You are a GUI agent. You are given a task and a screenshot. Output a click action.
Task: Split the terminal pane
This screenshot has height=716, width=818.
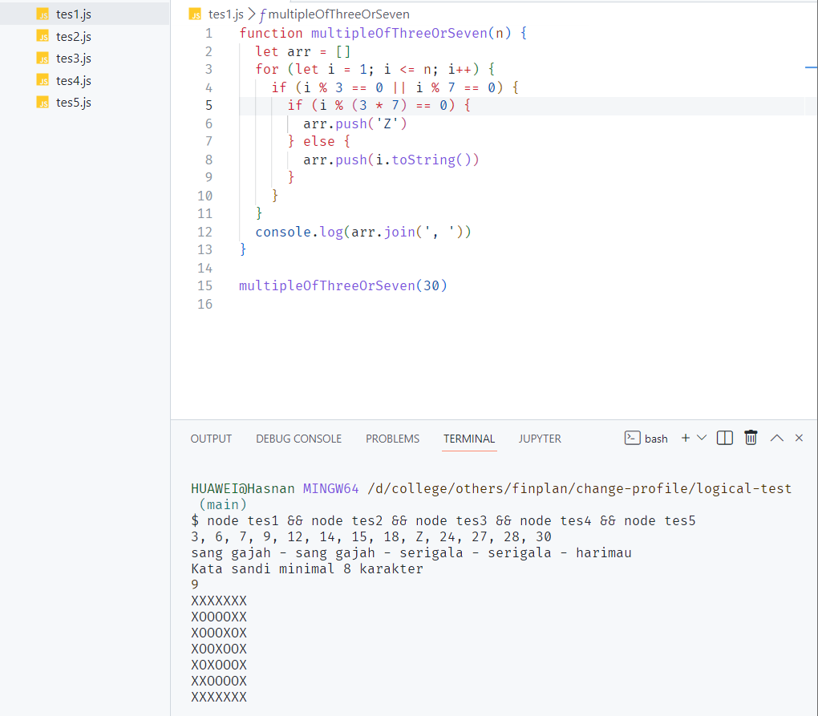[x=724, y=438]
